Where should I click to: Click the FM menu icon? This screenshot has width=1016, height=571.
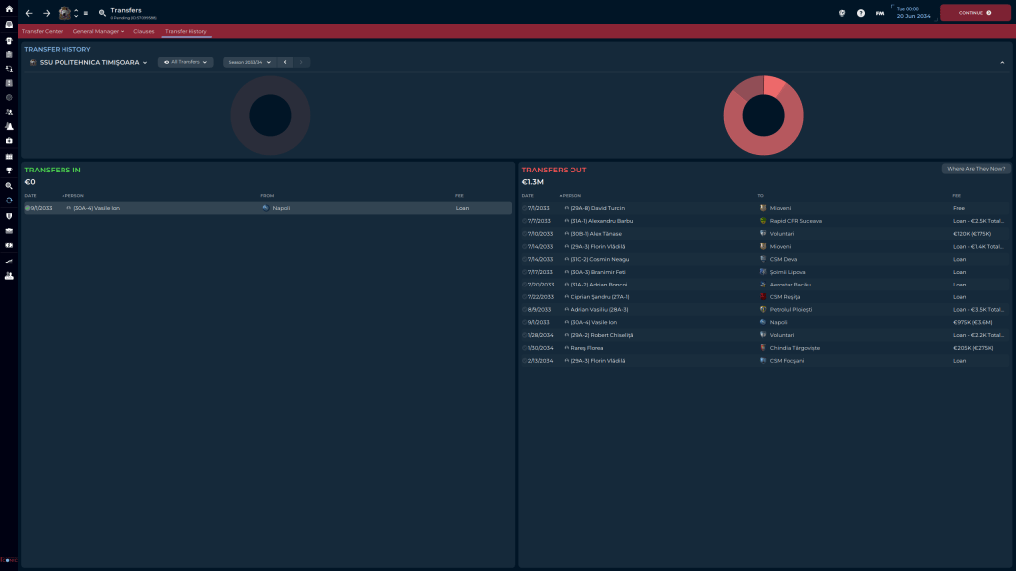click(x=879, y=13)
